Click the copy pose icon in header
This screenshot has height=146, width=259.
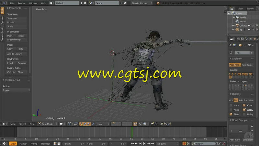tap(161, 124)
